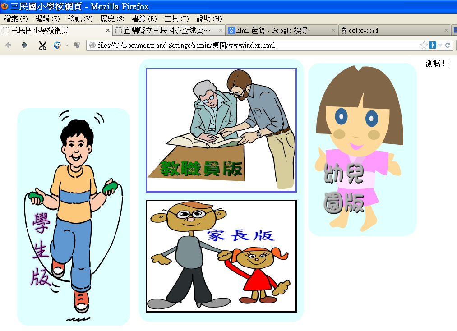Viewport: 457px width, 331px height.
Task: Click the gray toolbar icon before address bar
Action: tap(77, 45)
